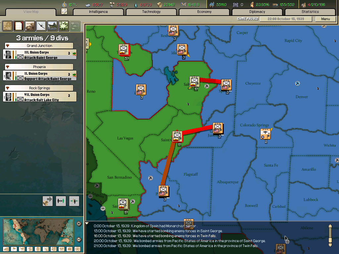The height and width of the screenshot is (254, 339).
Task: Open the Technology tab
Action: tap(151, 12)
